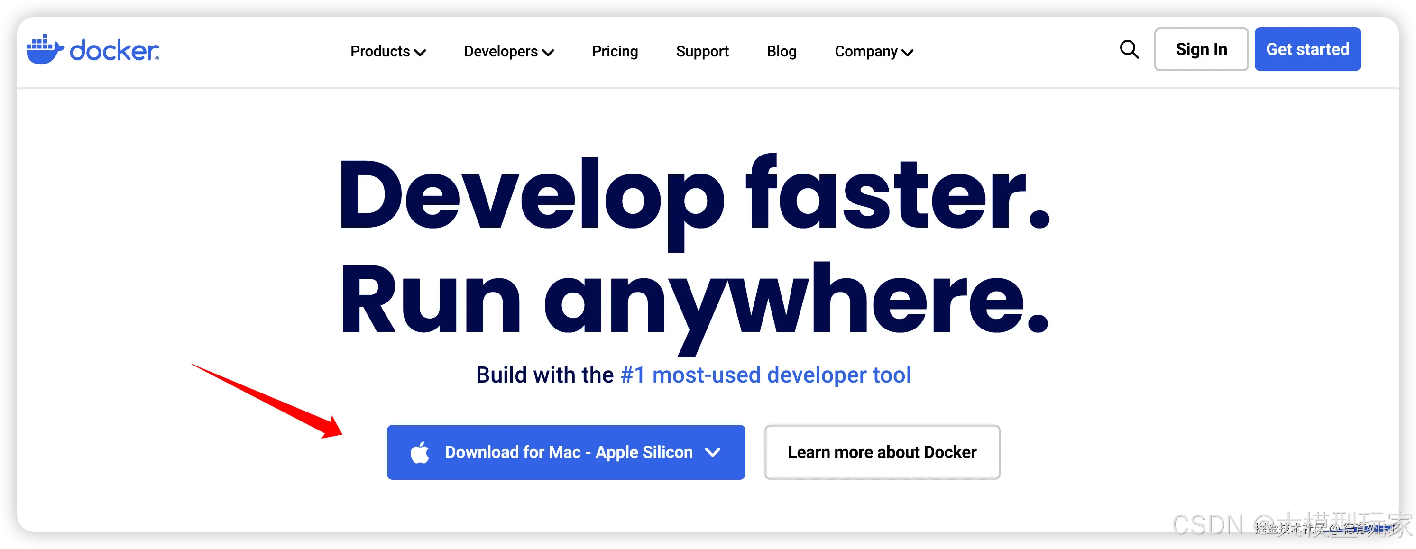This screenshot has height=549, width=1416.
Task: Click the Products chevron arrow
Action: tap(421, 53)
